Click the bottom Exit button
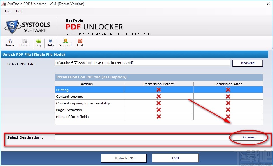Image resolution: width=273 pixels, height=166 pixels. [175, 158]
